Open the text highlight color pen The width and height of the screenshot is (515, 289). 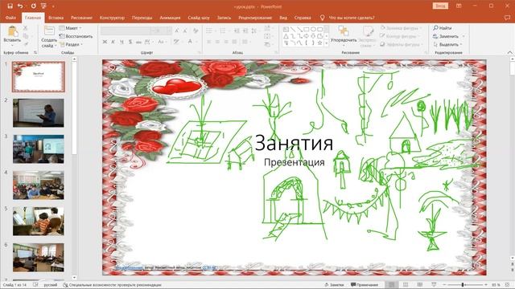click(176, 42)
